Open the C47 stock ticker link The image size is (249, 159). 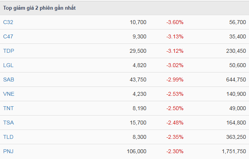click(x=8, y=36)
